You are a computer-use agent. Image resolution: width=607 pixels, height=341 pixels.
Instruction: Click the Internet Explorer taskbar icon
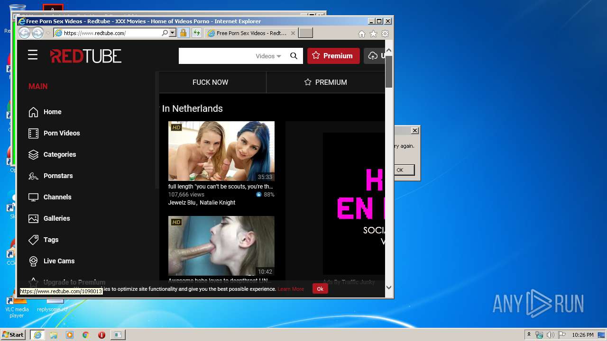[x=37, y=335]
